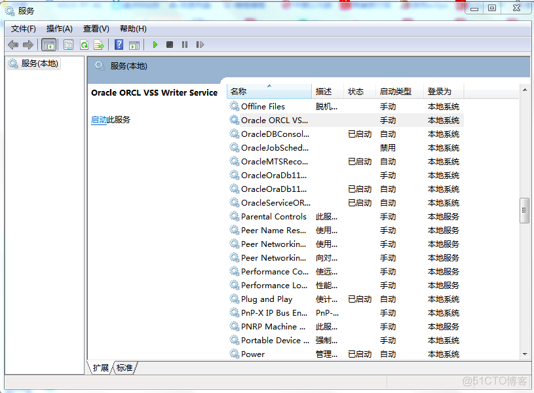
Task: Open the 文件 menu
Action: (22, 28)
